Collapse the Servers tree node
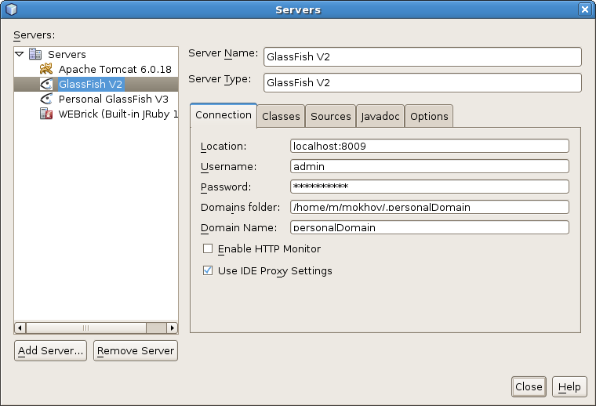596x406 pixels. click(x=20, y=55)
